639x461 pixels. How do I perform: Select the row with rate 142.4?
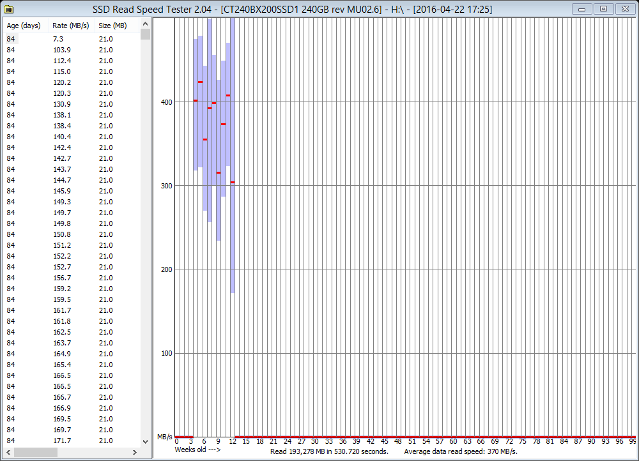[72, 148]
